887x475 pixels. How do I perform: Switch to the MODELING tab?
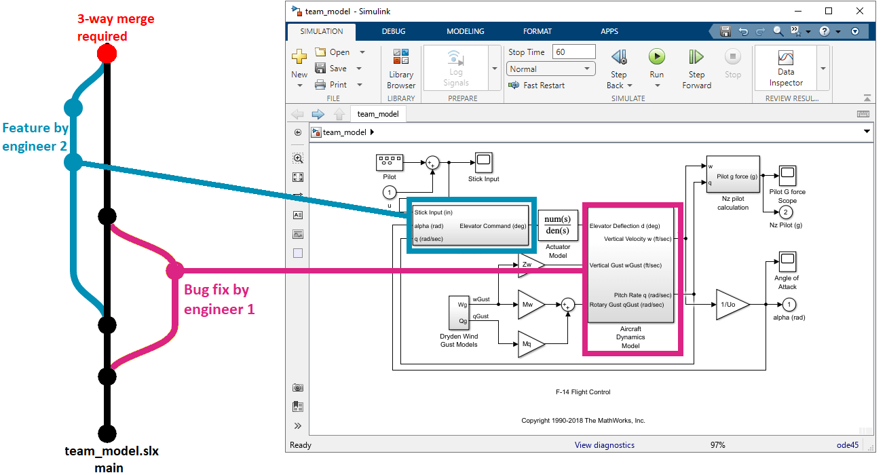click(465, 31)
